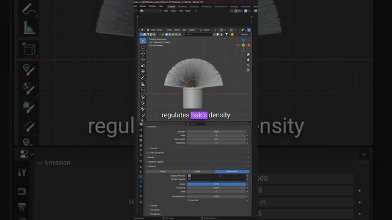Open the Global transform orientation dropdown
The width and height of the screenshot is (392, 220).
[206, 30]
